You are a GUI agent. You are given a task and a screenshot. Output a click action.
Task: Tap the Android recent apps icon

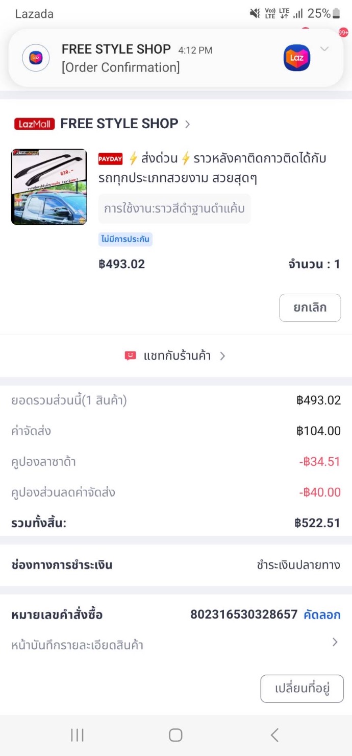click(78, 735)
